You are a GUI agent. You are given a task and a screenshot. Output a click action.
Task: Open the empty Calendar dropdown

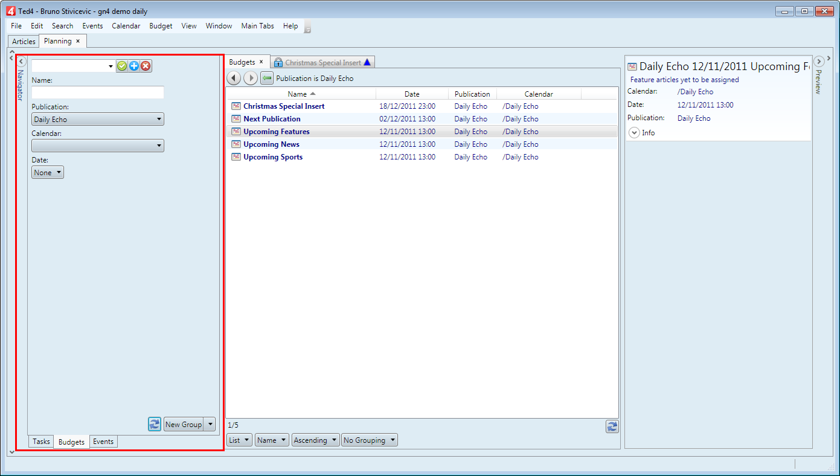[98, 146]
